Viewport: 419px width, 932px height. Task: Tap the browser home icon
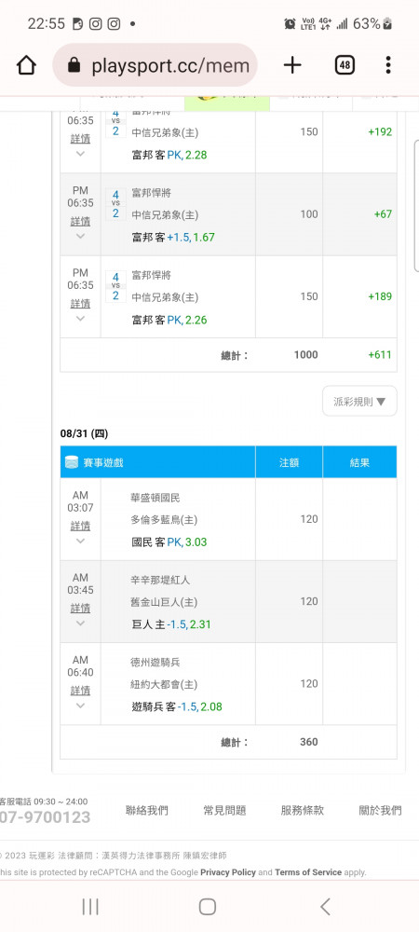coord(26,65)
